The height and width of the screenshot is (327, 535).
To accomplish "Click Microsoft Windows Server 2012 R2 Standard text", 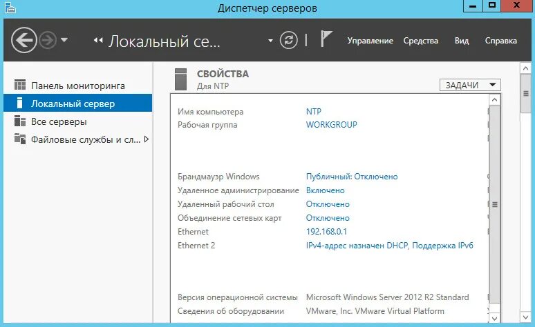I will [x=387, y=297].
